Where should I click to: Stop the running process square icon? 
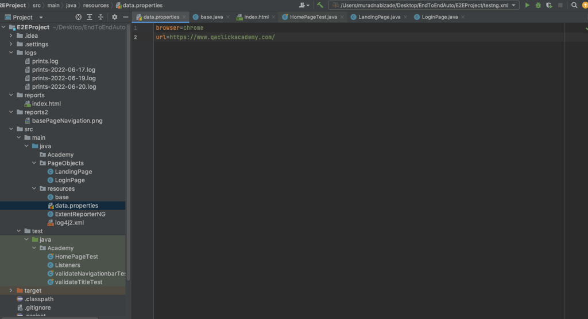pyautogui.click(x=560, y=5)
